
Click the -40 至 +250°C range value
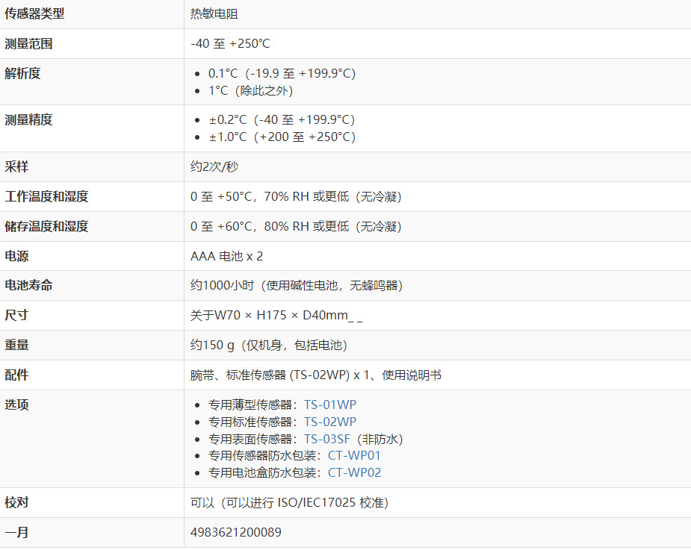[x=230, y=43]
